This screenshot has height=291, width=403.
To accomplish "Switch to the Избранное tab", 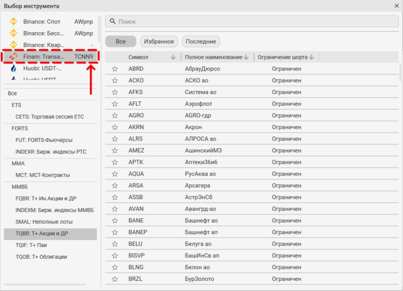I will 159,41.
